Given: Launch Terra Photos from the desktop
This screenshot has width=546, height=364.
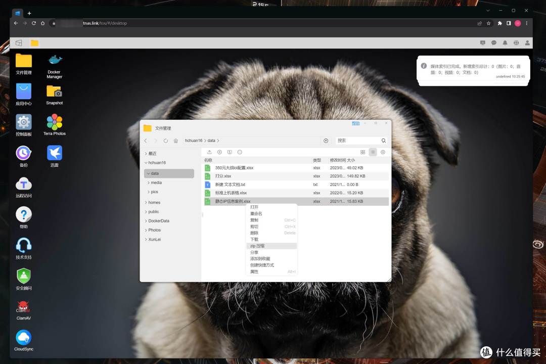Looking at the screenshot, I should [54, 125].
